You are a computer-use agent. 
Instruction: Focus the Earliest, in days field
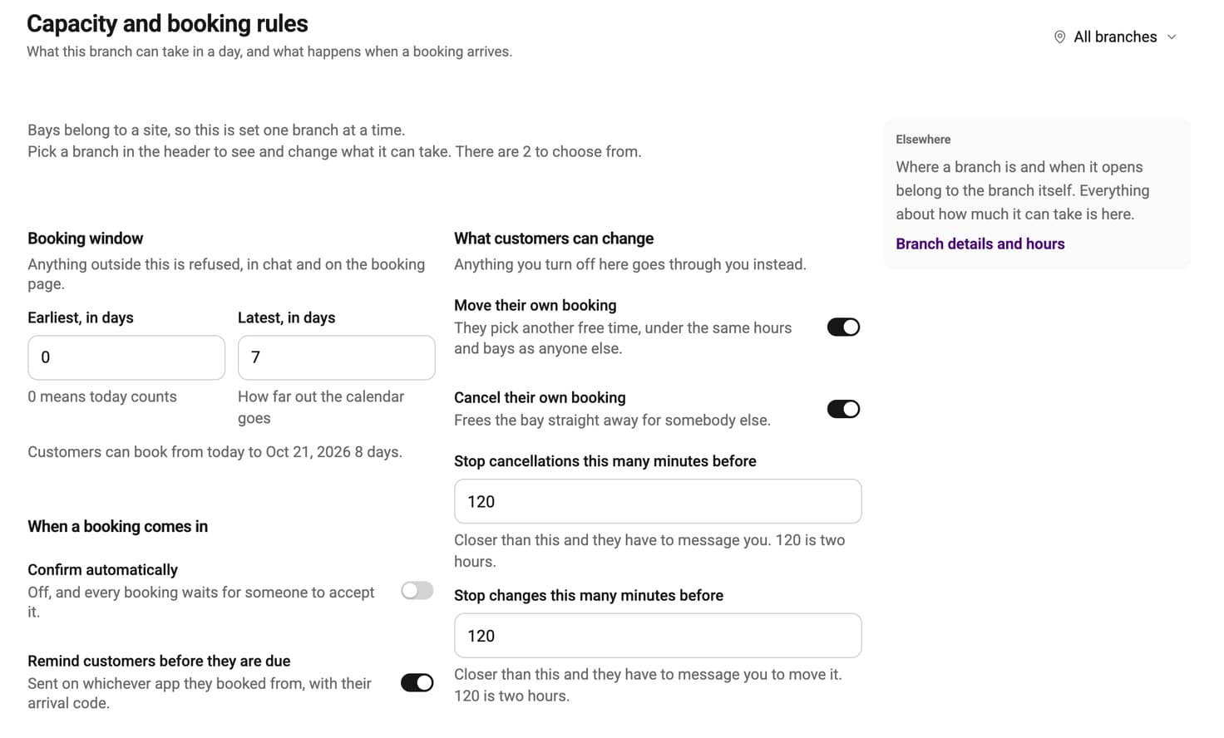click(x=126, y=357)
